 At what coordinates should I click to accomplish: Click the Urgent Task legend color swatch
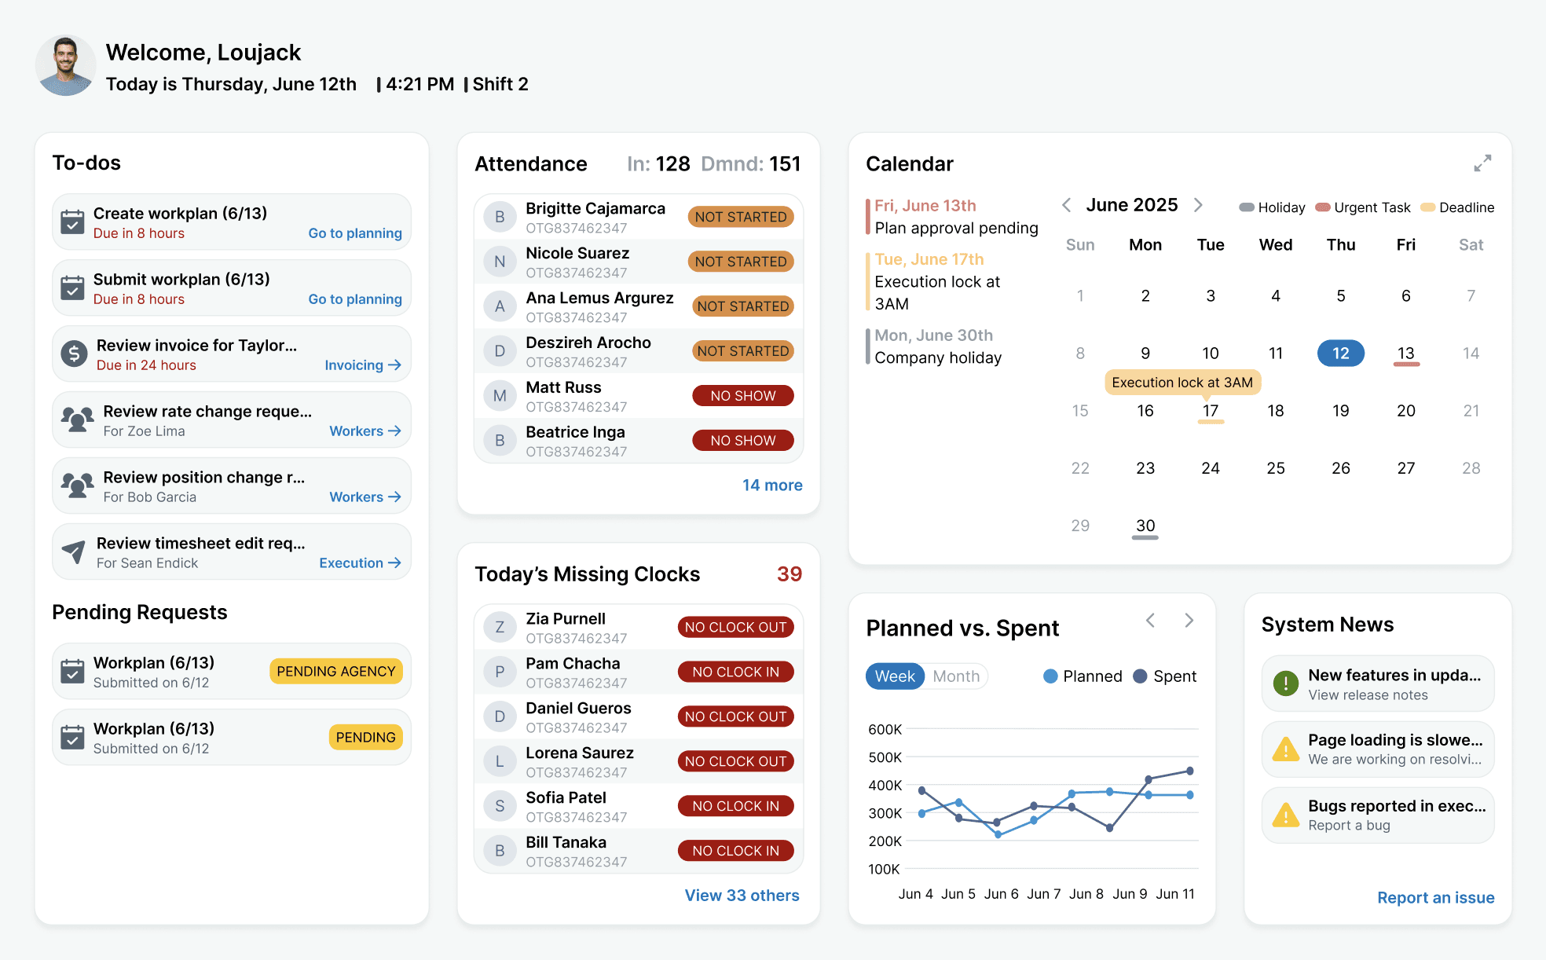click(x=1323, y=207)
